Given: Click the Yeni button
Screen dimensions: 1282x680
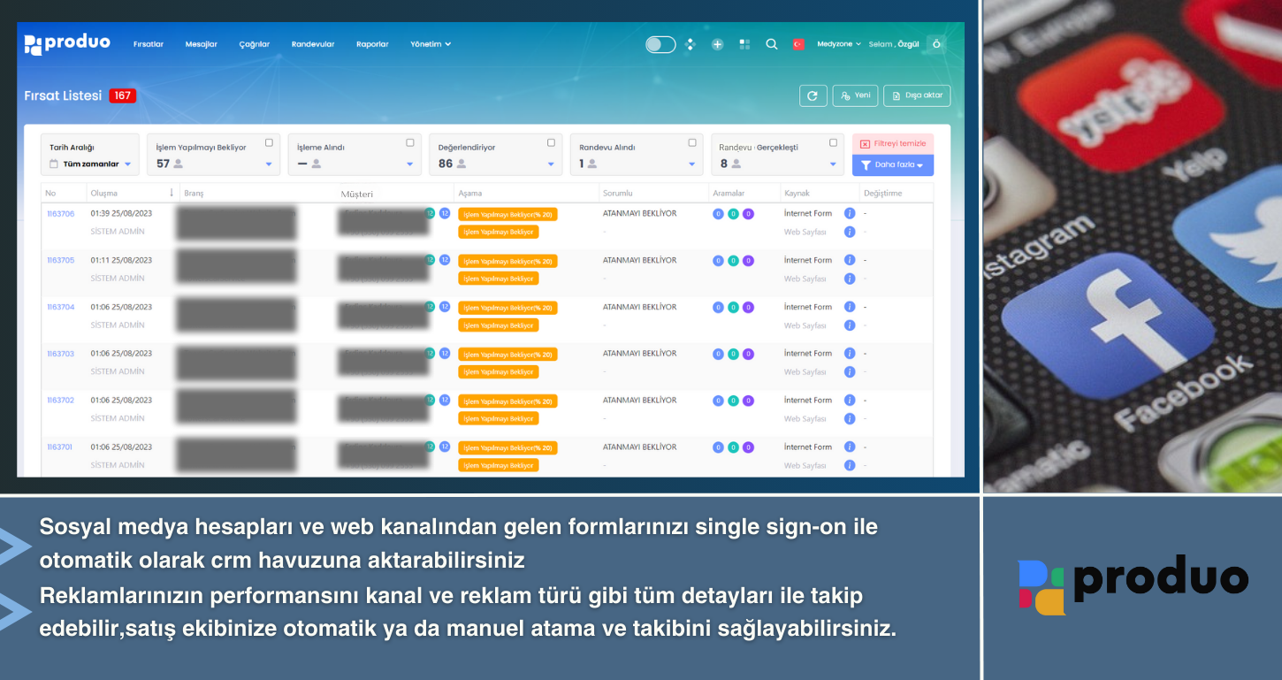Looking at the screenshot, I should (x=856, y=96).
